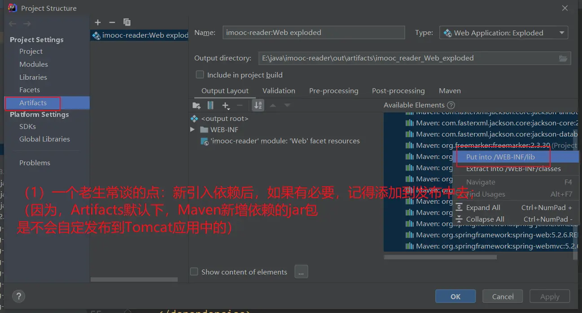
Task: Open Libraries settings page
Action: pyautogui.click(x=33, y=77)
